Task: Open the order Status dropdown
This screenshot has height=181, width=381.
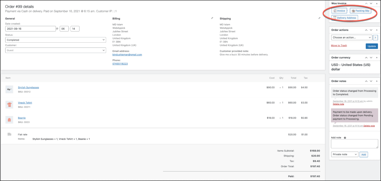Action: [55, 40]
